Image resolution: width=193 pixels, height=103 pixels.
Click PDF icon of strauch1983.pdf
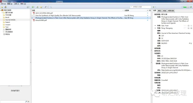[34, 20]
